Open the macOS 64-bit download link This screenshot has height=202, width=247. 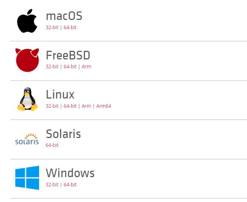pos(70,27)
